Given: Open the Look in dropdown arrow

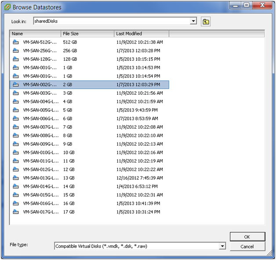Looking at the screenshot, I should 193,21.
